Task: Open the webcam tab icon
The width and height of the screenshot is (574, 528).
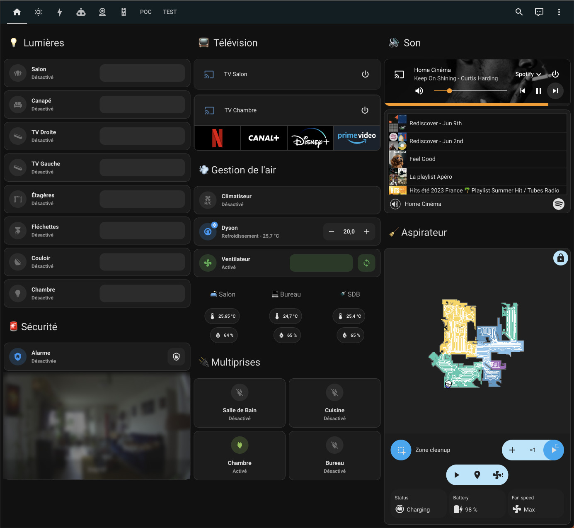Action: pyautogui.click(x=102, y=12)
